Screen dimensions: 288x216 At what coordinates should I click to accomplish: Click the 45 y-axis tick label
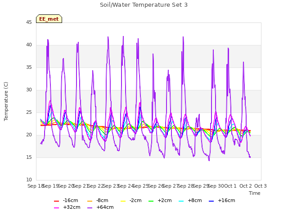(x=29, y=22)
